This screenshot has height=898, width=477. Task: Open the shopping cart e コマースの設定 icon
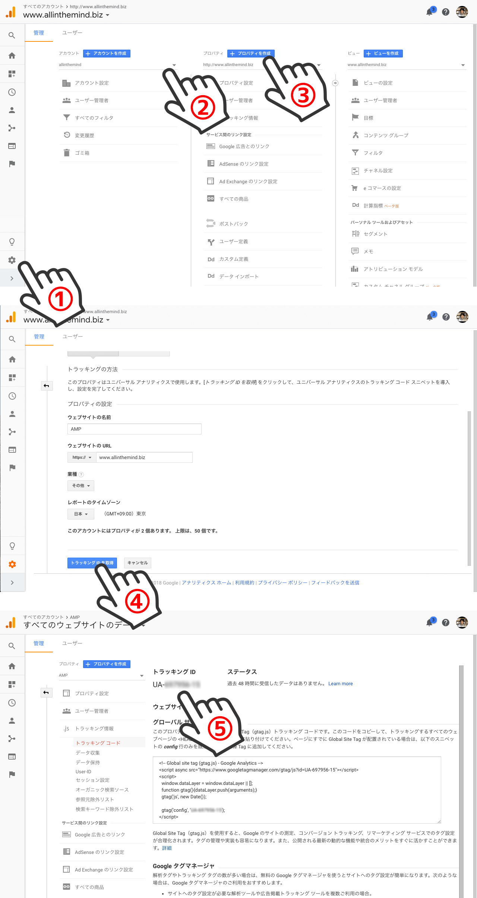[355, 188]
